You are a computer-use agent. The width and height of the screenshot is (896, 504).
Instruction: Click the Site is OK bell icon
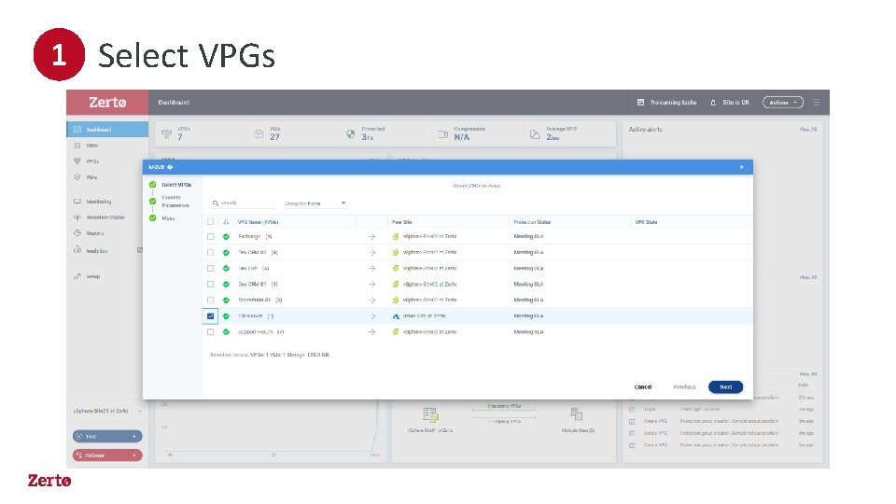(x=713, y=103)
